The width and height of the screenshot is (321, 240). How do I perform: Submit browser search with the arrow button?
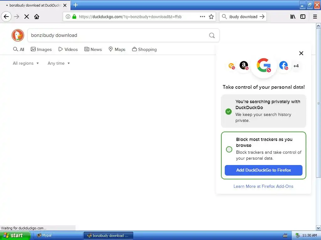[262, 17]
